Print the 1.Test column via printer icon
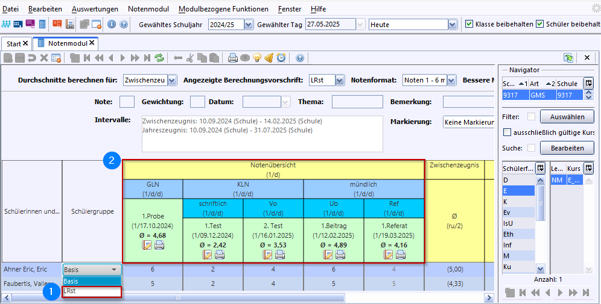This screenshot has width=601, height=304. point(220,255)
